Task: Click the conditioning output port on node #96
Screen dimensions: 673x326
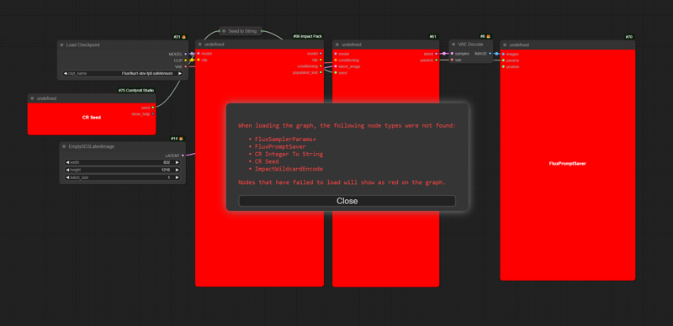Action: pyautogui.click(x=321, y=66)
